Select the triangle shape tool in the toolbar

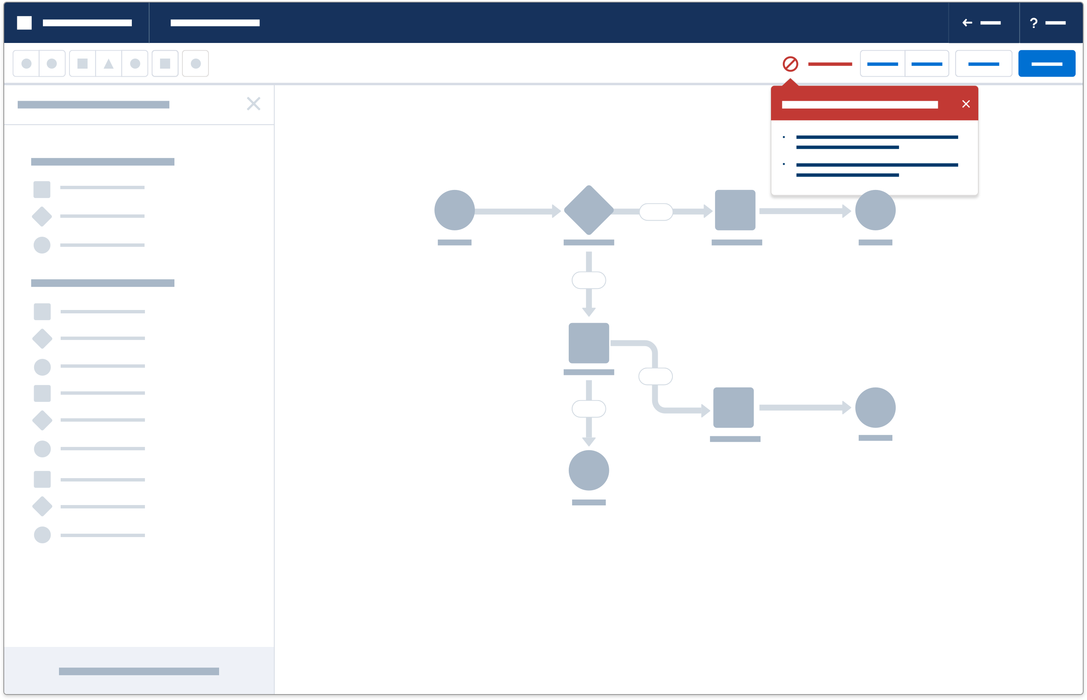(108, 63)
